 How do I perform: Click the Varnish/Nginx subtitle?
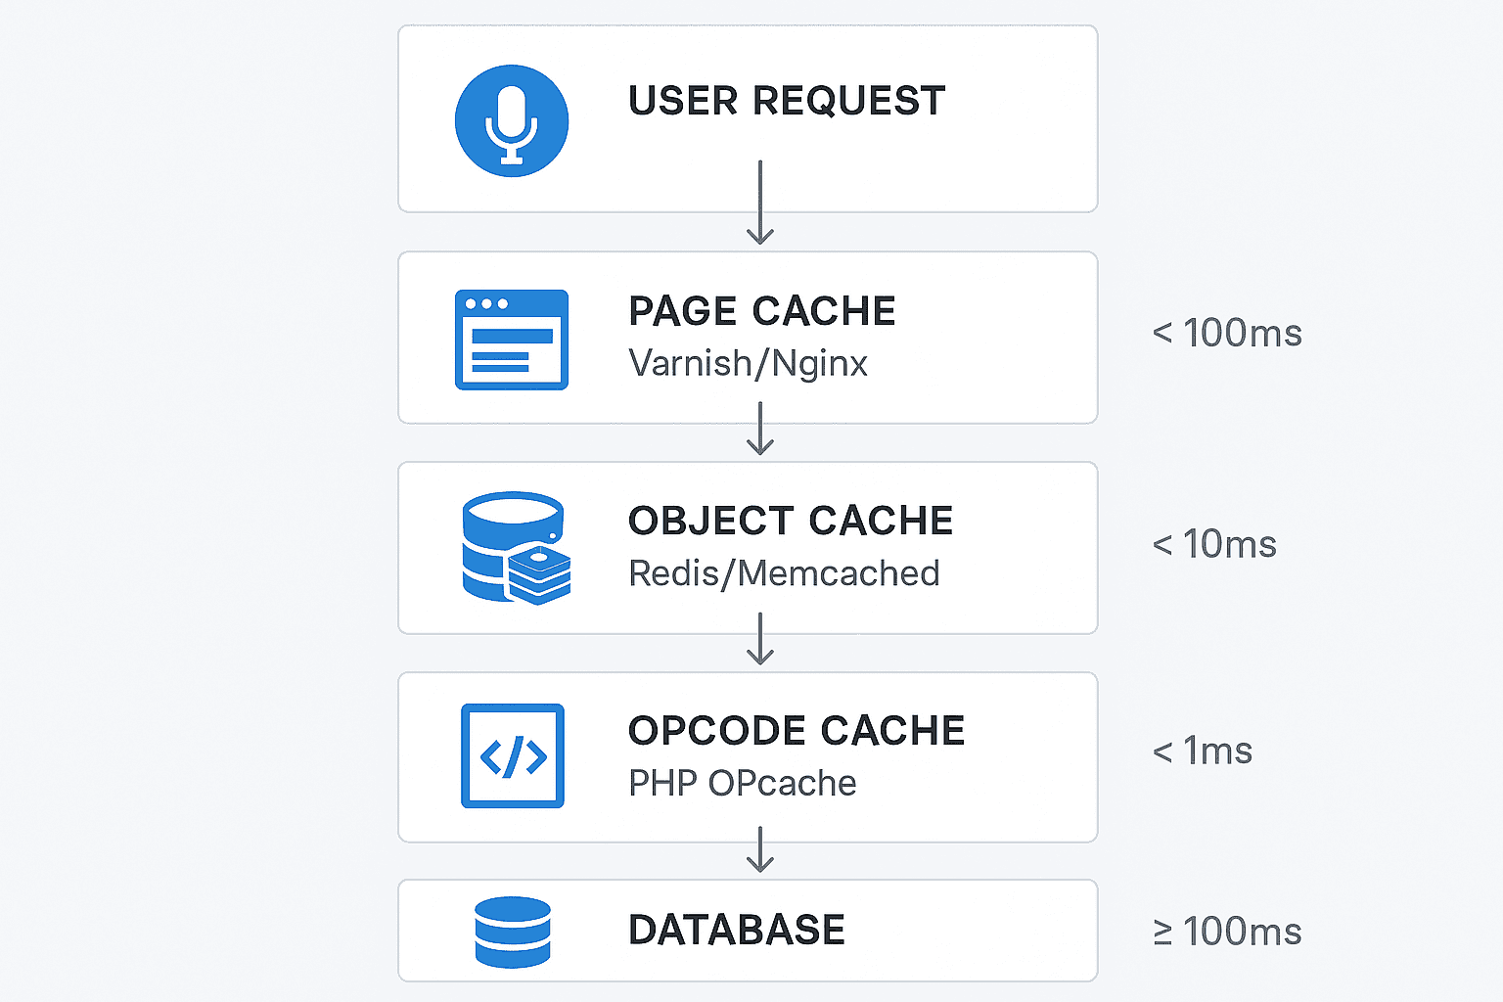click(749, 363)
